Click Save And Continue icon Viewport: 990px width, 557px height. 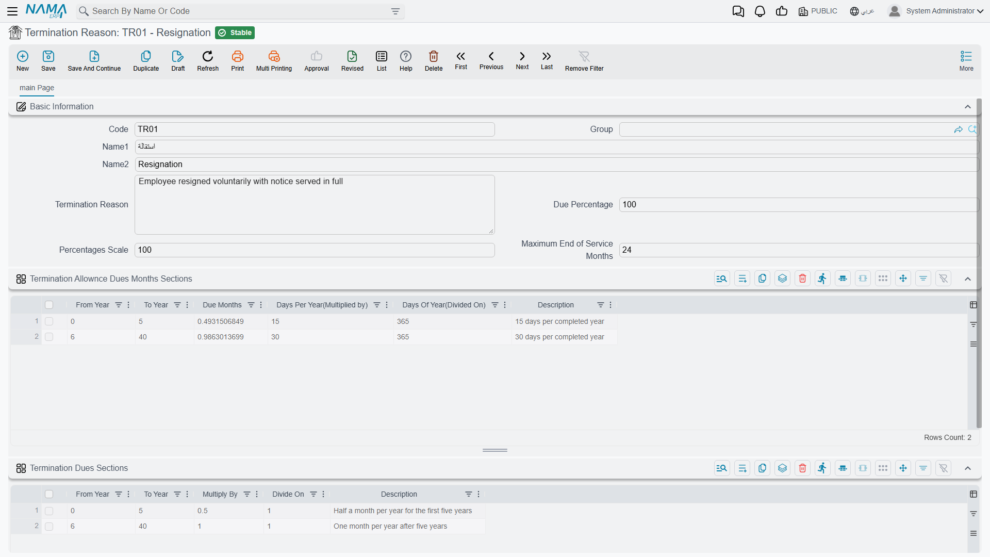[94, 61]
